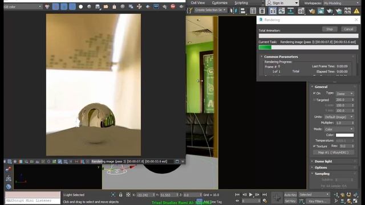Click the white Color swatch
365x205 pixels.
tap(344, 135)
